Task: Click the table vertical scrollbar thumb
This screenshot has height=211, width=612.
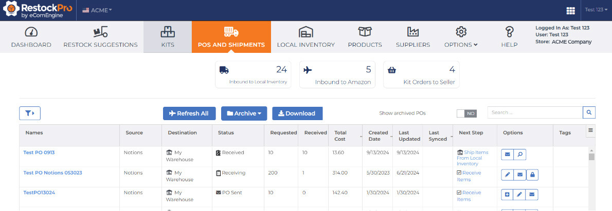Action: [591, 157]
